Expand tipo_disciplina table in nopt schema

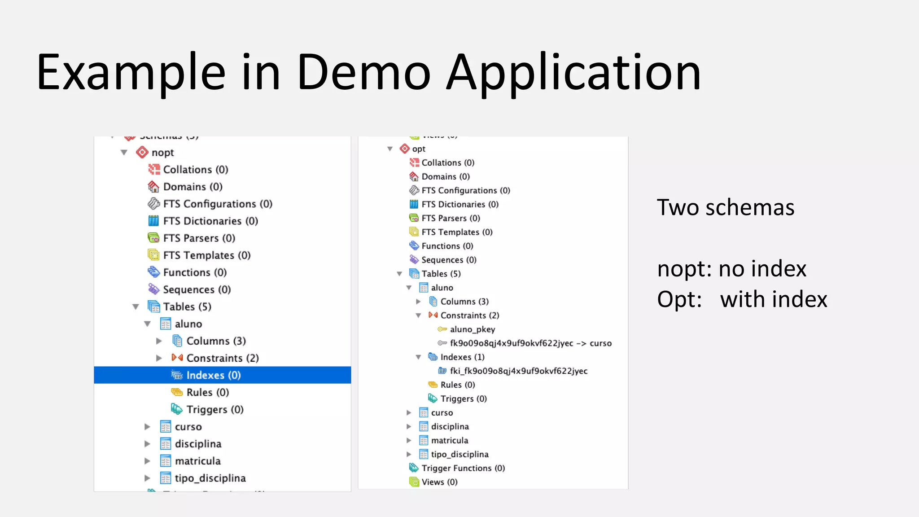click(147, 478)
